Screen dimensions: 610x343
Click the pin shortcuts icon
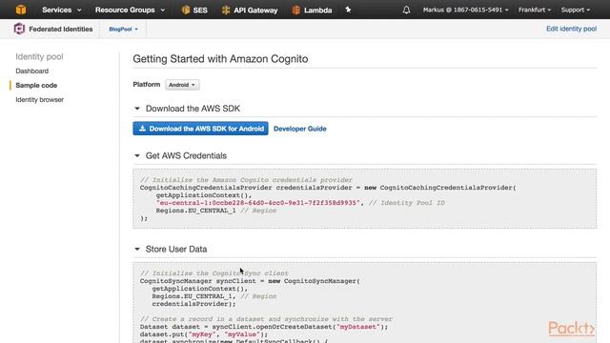[x=348, y=10]
